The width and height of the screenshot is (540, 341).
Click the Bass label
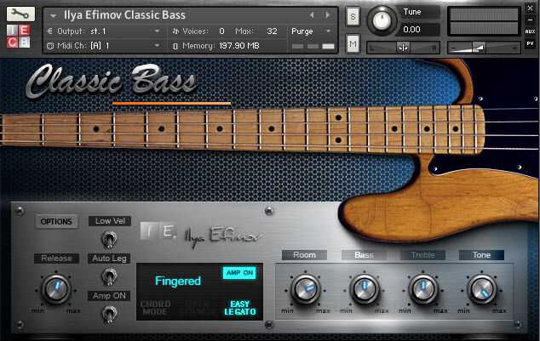(x=364, y=255)
